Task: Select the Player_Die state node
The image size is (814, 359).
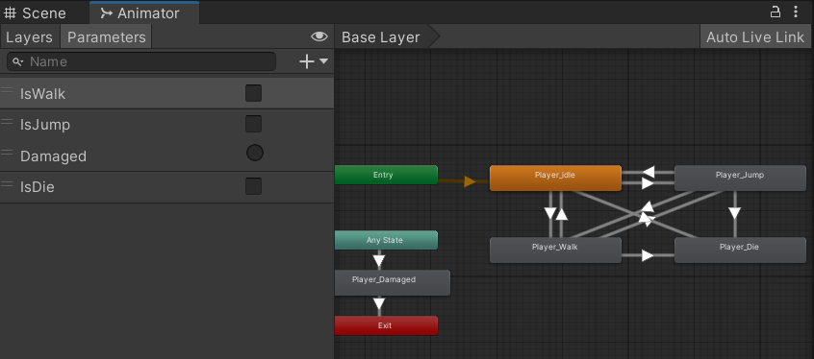Action: (740, 251)
